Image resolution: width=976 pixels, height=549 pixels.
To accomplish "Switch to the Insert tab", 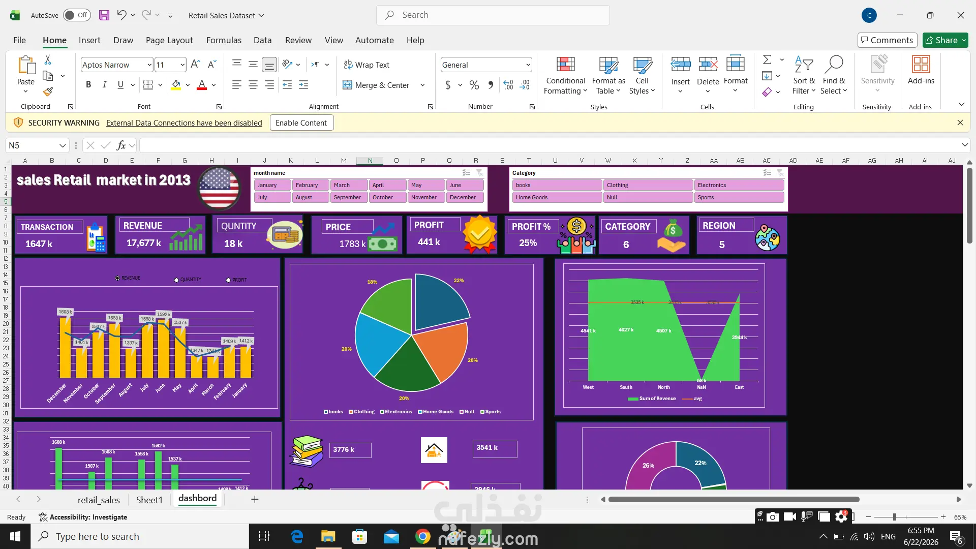I will [x=89, y=40].
